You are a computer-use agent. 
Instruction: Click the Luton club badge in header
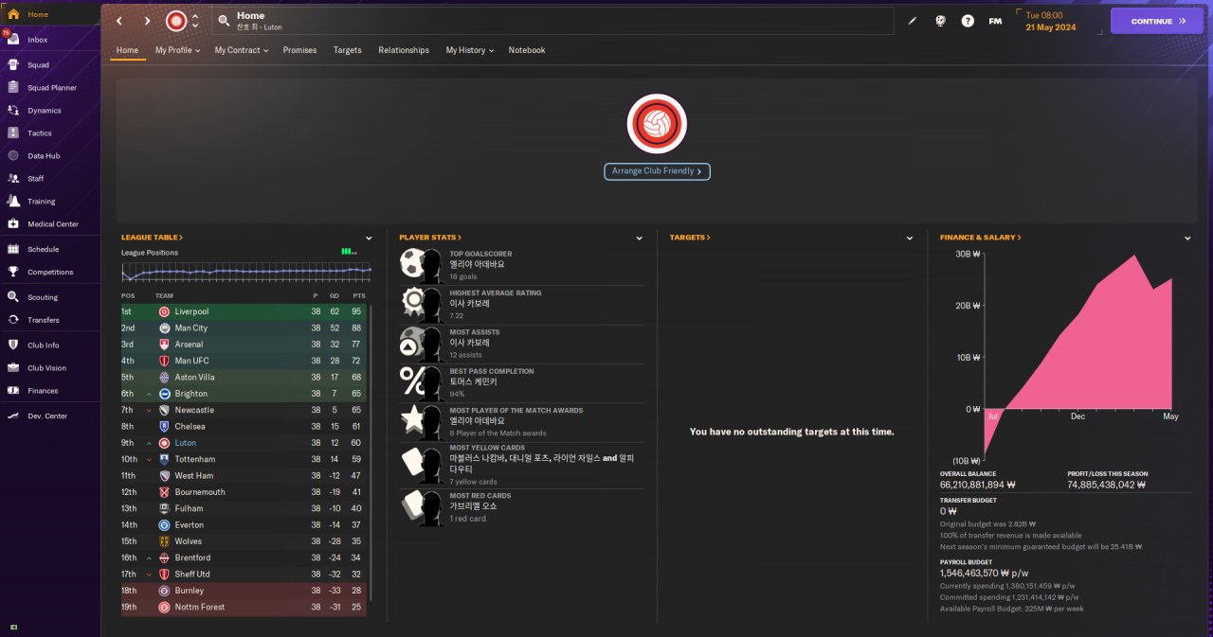[x=176, y=21]
